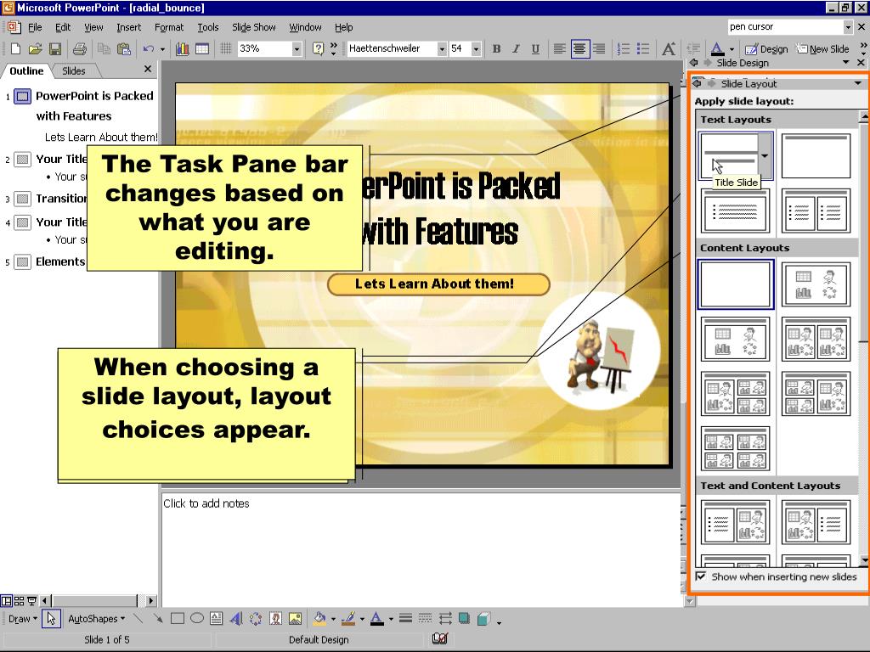Insert a table from toolbar
The height and width of the screenshot is (652, 870).
[202, 48]
